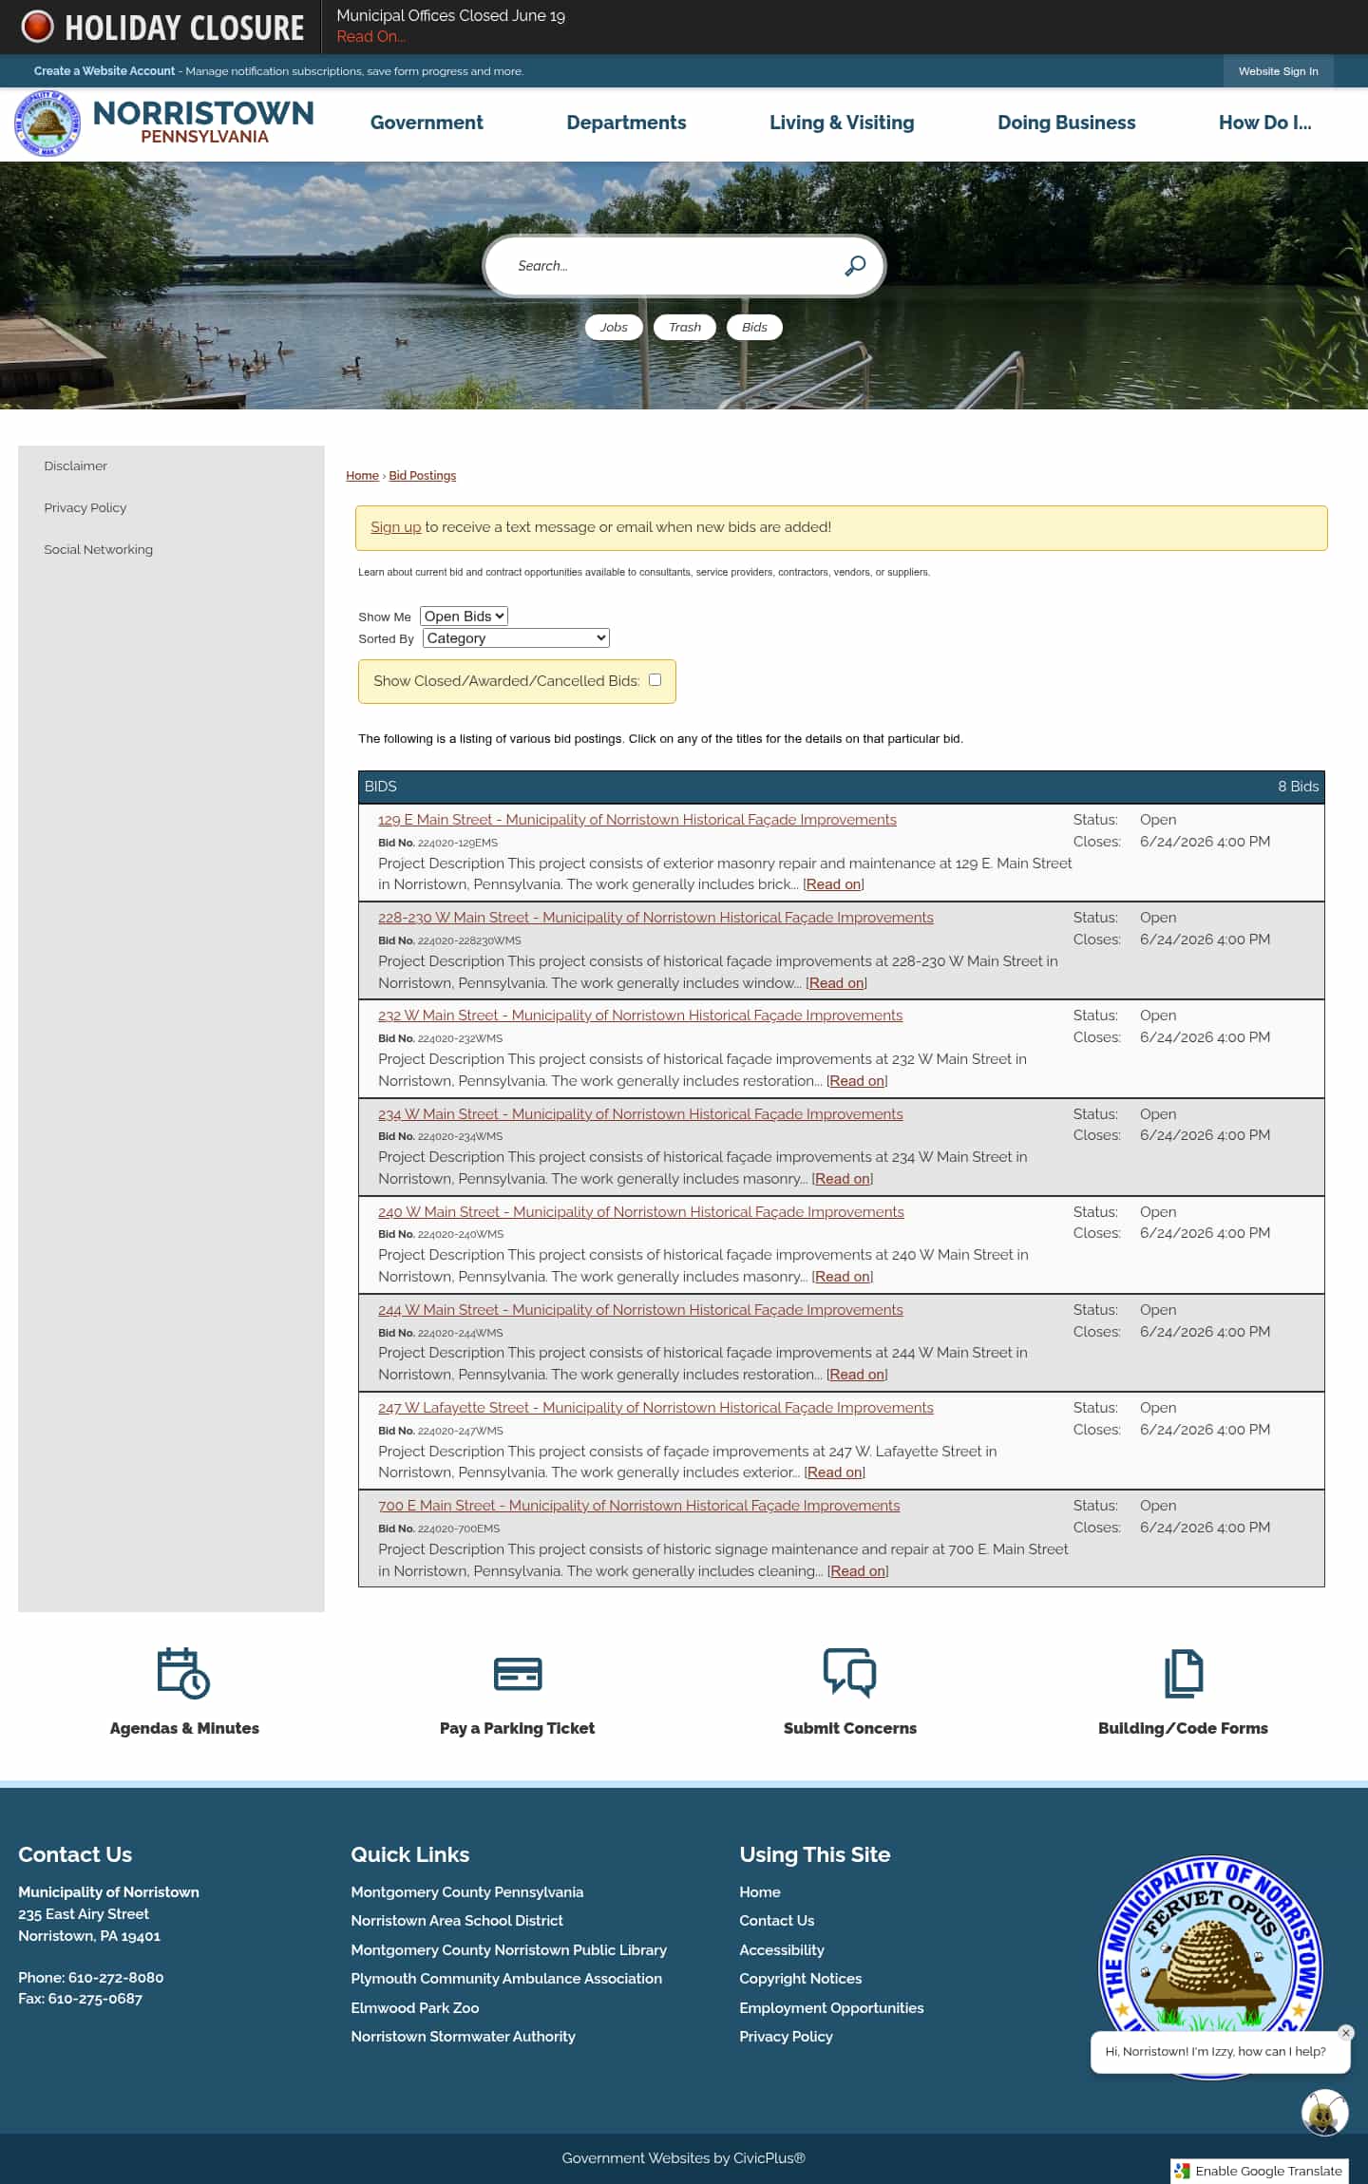This screenshot has height=2184, width=1368.
Task: Open the Government menu
Action: click(427, 123)
